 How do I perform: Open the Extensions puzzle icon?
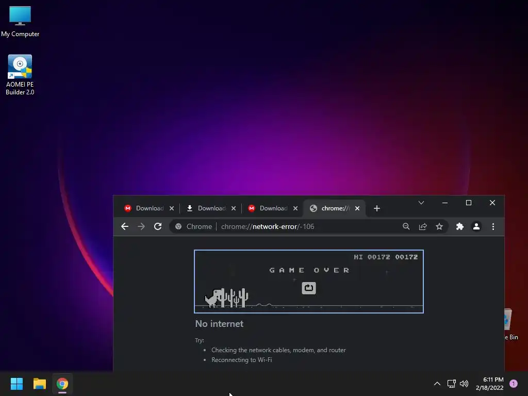tap(459, 226)
